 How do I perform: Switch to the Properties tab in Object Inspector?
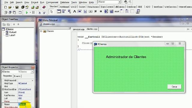click(7, 76)
